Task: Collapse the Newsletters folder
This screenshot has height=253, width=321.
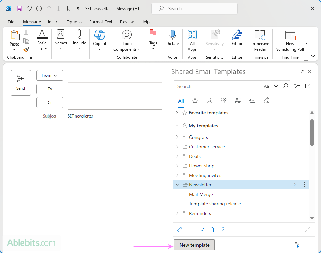Action: [x=177, y=185]
